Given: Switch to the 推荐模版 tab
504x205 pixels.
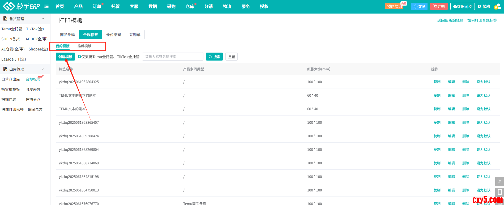Looking at the screenshot, I should point(84,46).
